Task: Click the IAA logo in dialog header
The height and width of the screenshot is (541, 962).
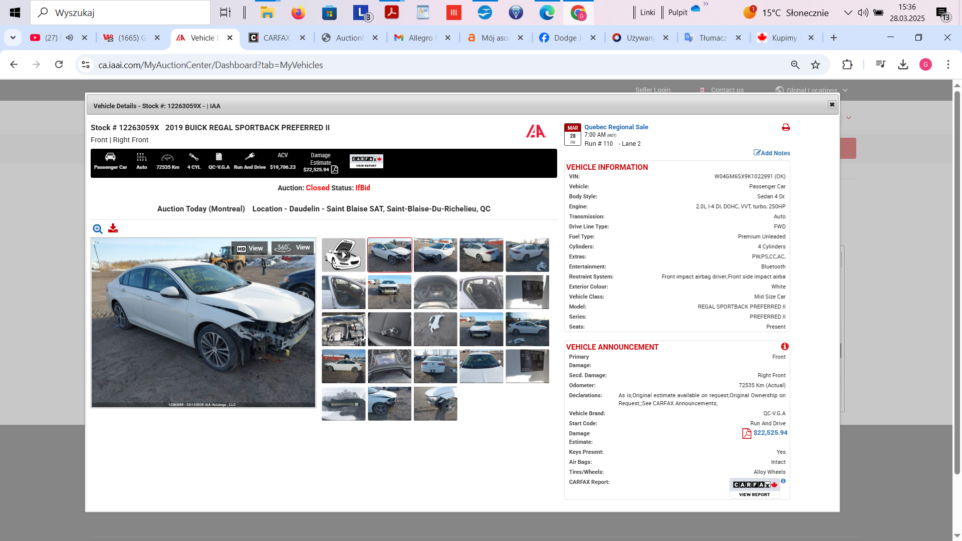Action: coord(536,131)
